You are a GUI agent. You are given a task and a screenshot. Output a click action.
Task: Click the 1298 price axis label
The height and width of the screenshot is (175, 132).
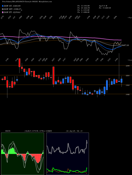pos(128,66)
